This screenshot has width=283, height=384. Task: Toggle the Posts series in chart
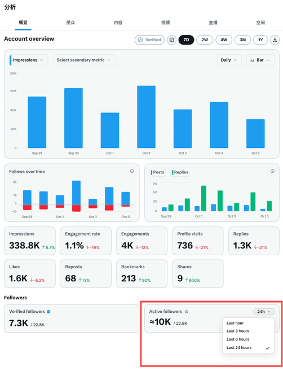tap(157, 172)
